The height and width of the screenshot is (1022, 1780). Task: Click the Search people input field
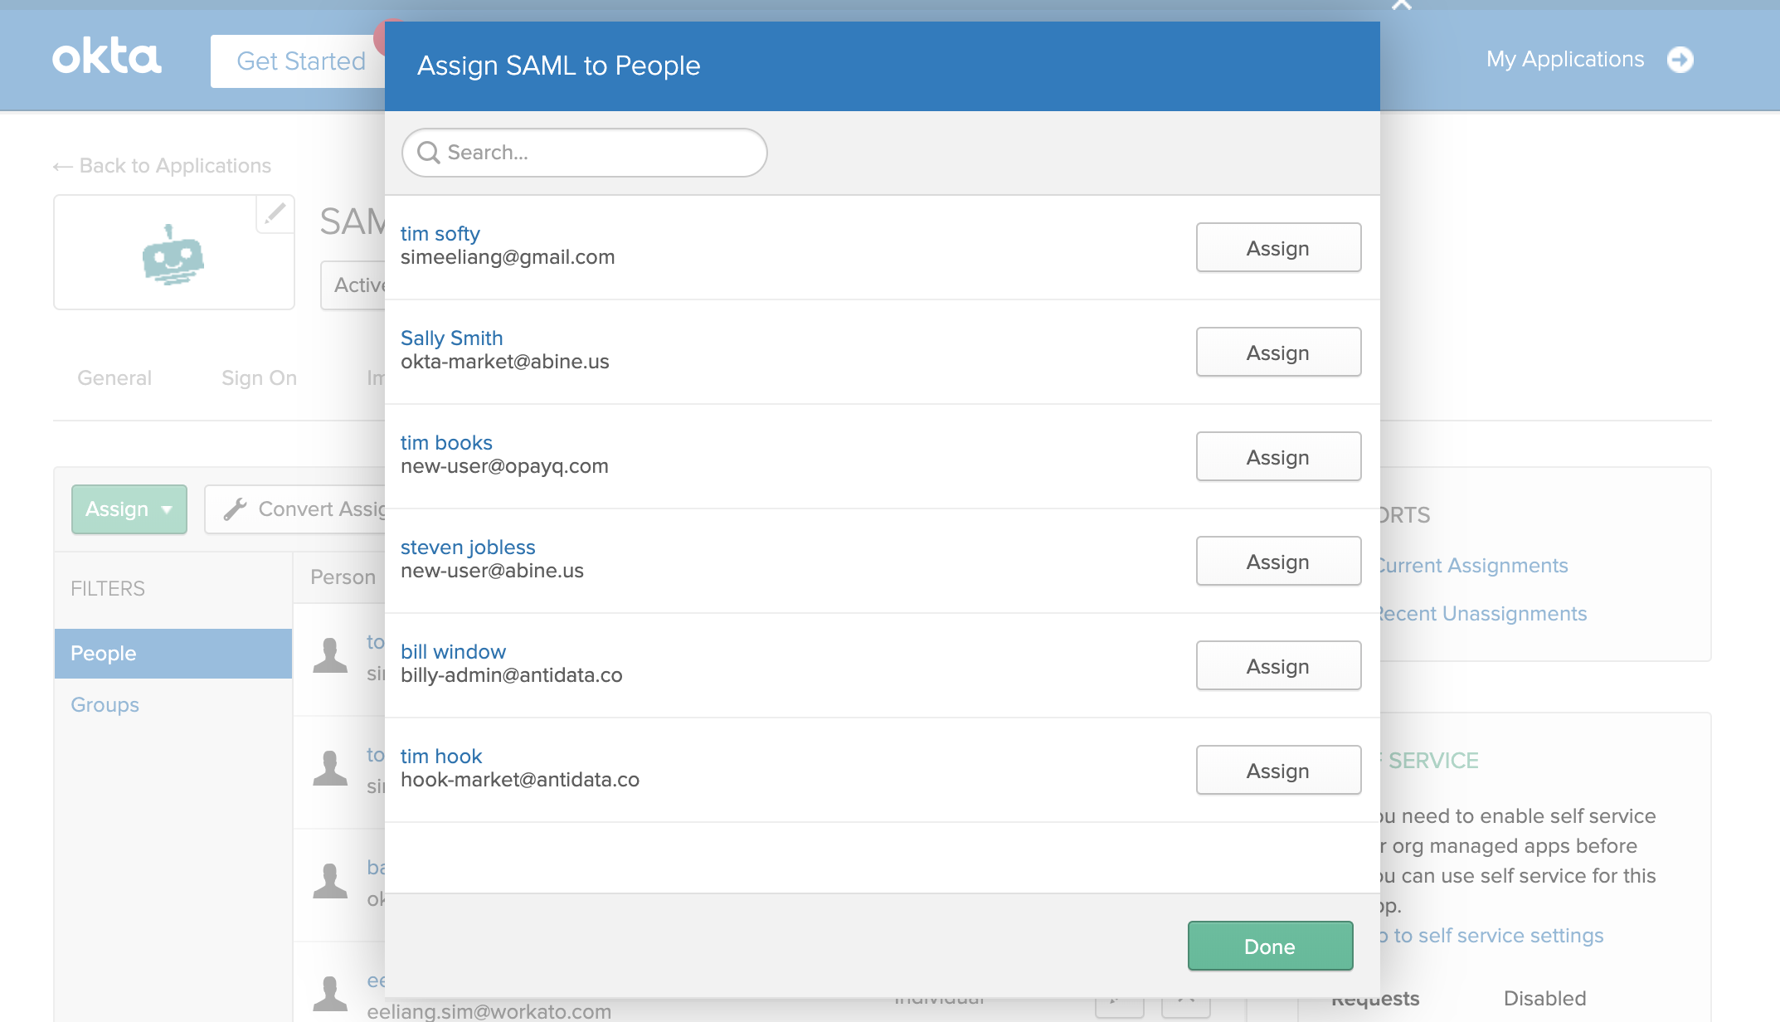[x=597, y=153]
